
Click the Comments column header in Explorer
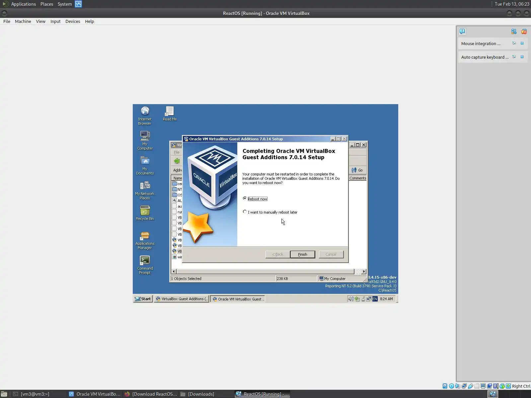pos(357,178)
